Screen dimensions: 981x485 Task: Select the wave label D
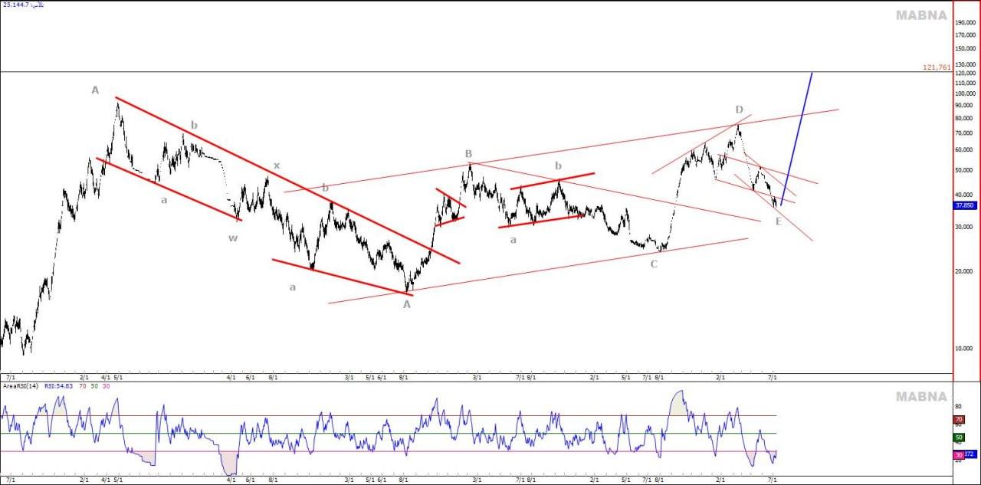click(739, 110)
